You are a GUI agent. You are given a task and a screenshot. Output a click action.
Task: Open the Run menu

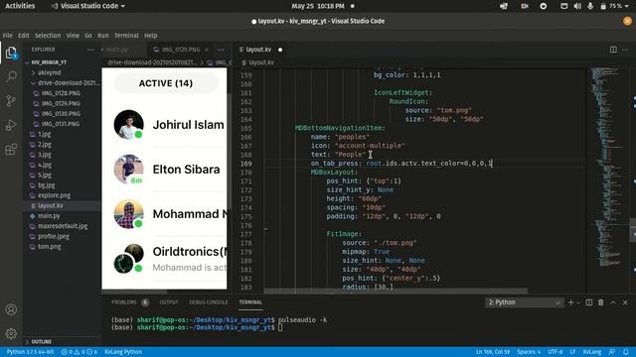click(103, 36)
